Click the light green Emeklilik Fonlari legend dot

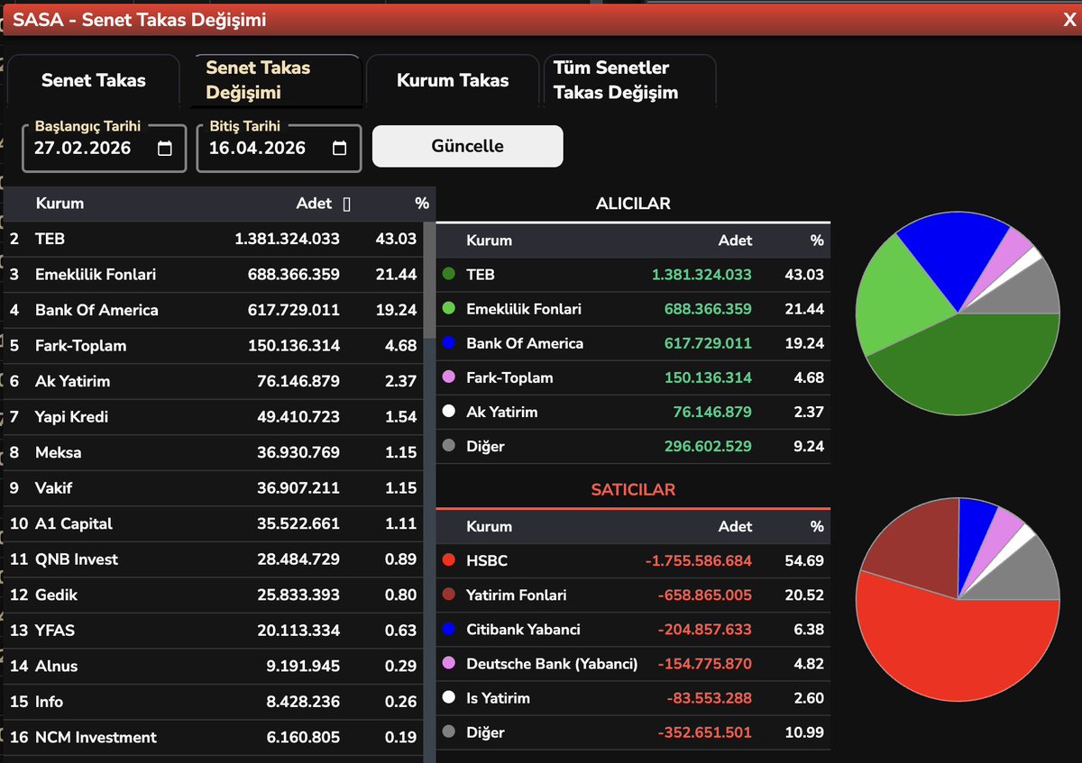tap(448, 309)
